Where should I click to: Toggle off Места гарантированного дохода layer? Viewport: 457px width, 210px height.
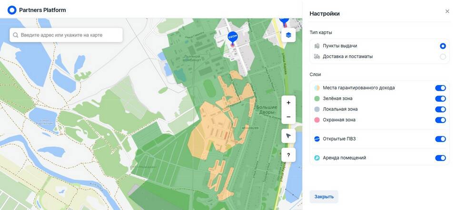pyautogui.click(x=440, y=88)
